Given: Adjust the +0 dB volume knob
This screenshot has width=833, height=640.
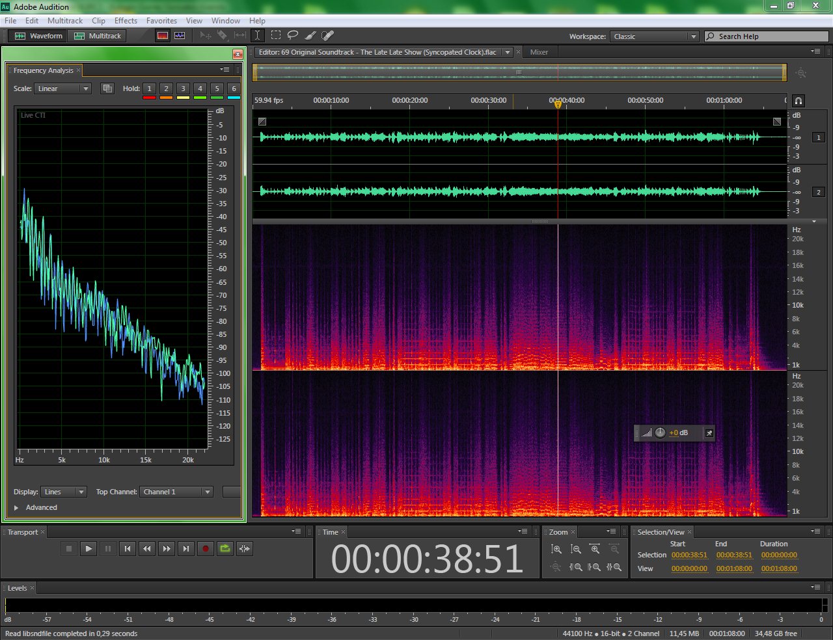Looking at the screenshot, I should pyautogui.click(x=660, y=433).
